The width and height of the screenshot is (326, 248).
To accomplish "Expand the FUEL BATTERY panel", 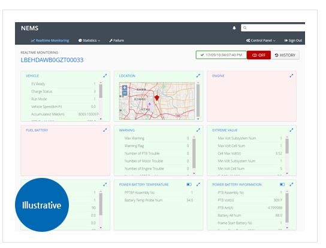I will [105, 130].
